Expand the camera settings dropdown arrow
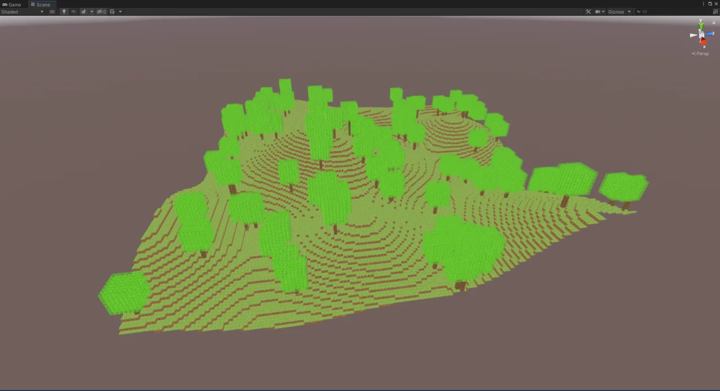720x391 pixels. pyautogui.click(x=604, y=12)
